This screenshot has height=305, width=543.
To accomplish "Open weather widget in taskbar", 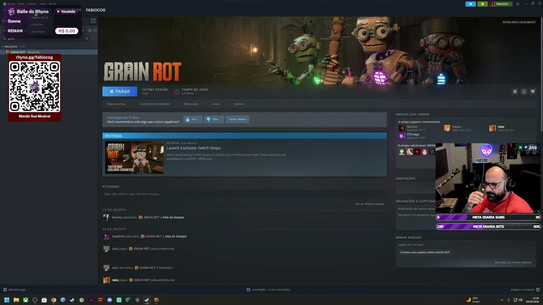I will [x=473, y=300].
